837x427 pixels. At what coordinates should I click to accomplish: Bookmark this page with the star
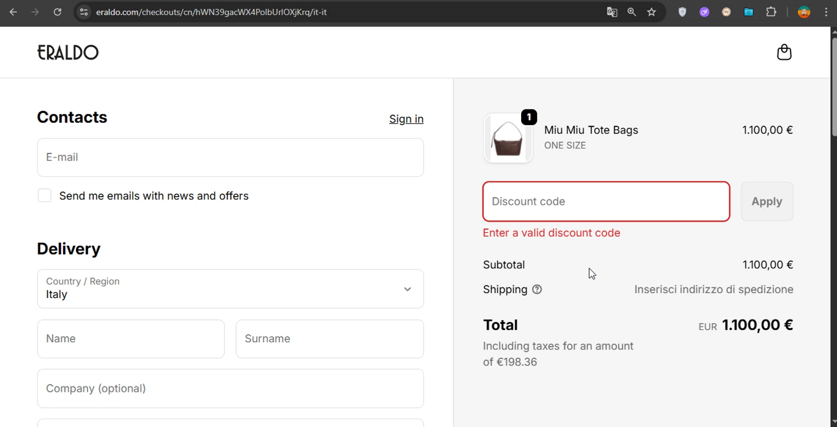[652, 12]
